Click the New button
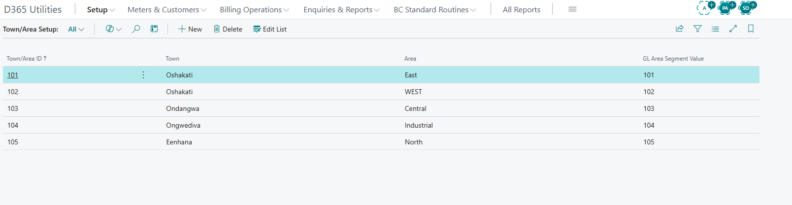Screen dimensions: 792x205 tap(190, 29)
